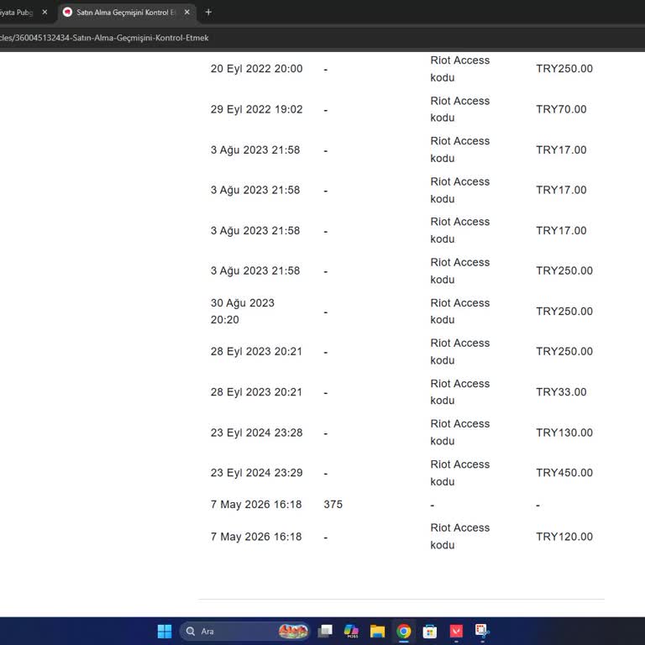Select date 29 Eyl 2022 19:02
645x645 pixels.
click(256, 109)
